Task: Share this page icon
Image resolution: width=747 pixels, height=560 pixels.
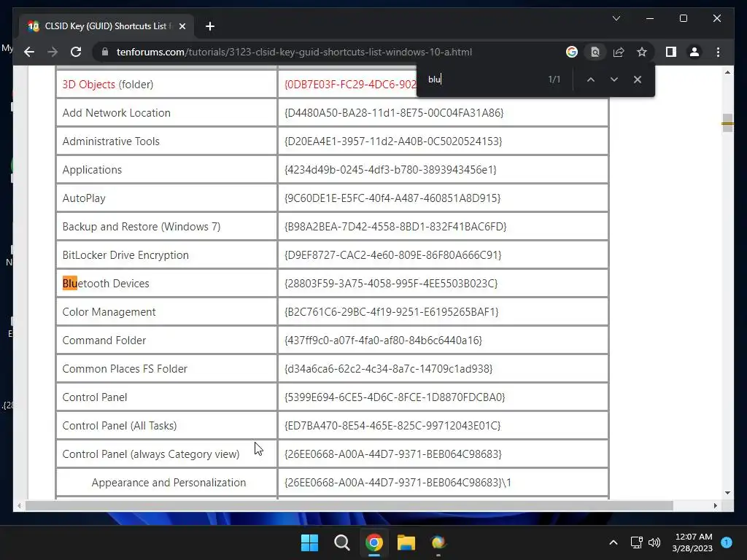Action: tap(619, 52)
